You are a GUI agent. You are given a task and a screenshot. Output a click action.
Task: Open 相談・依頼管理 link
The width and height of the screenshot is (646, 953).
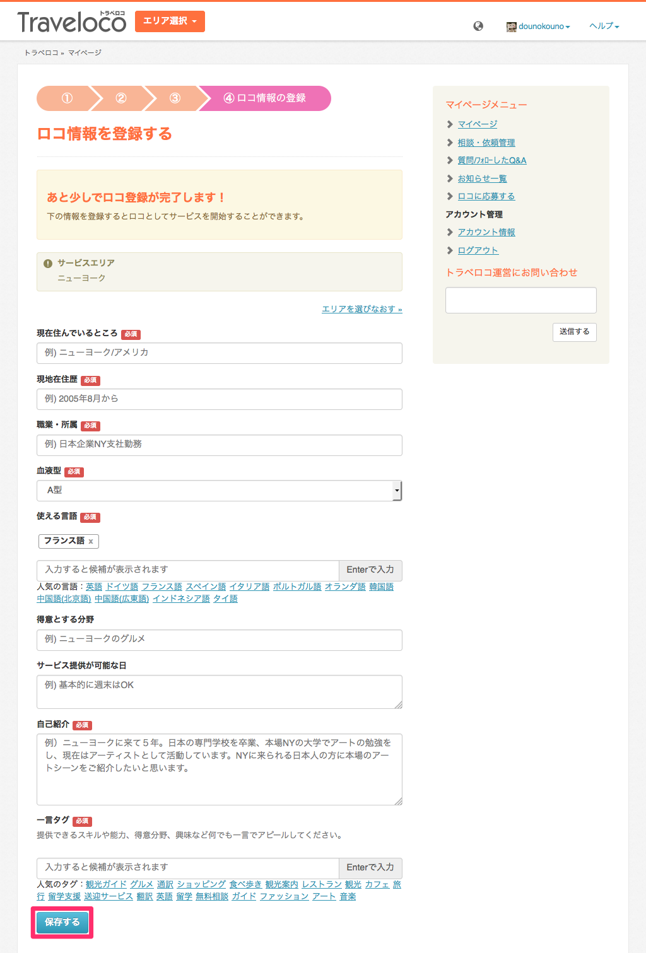pos(486,143)
